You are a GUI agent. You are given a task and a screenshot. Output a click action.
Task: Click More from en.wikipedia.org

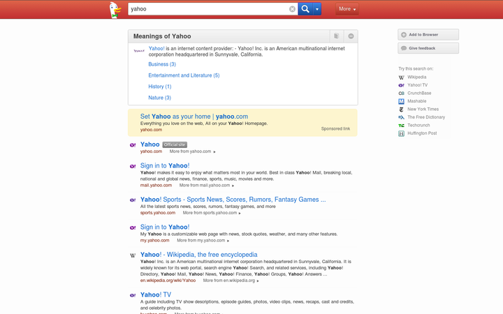click(x=231, y=281)
